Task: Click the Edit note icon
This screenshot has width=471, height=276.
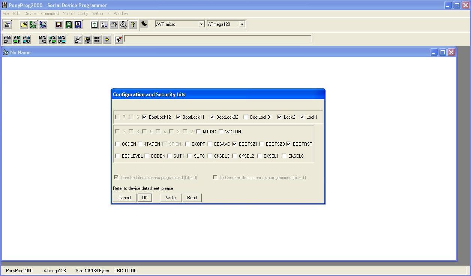Action: pos(119,39)
